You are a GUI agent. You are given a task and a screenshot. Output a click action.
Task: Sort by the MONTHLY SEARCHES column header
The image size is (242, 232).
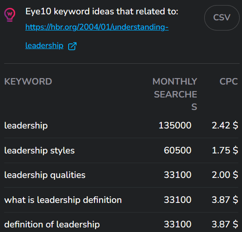pos(175,94)
